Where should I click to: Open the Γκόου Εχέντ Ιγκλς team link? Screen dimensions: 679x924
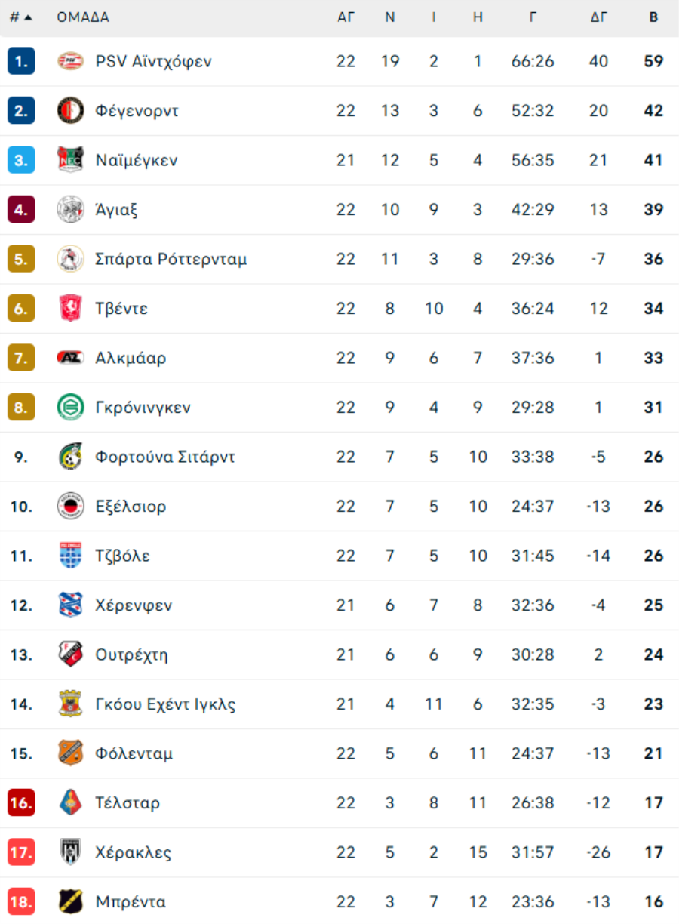(165, 704)
